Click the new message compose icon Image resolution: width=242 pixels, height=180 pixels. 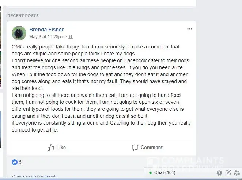pos(228,173)
